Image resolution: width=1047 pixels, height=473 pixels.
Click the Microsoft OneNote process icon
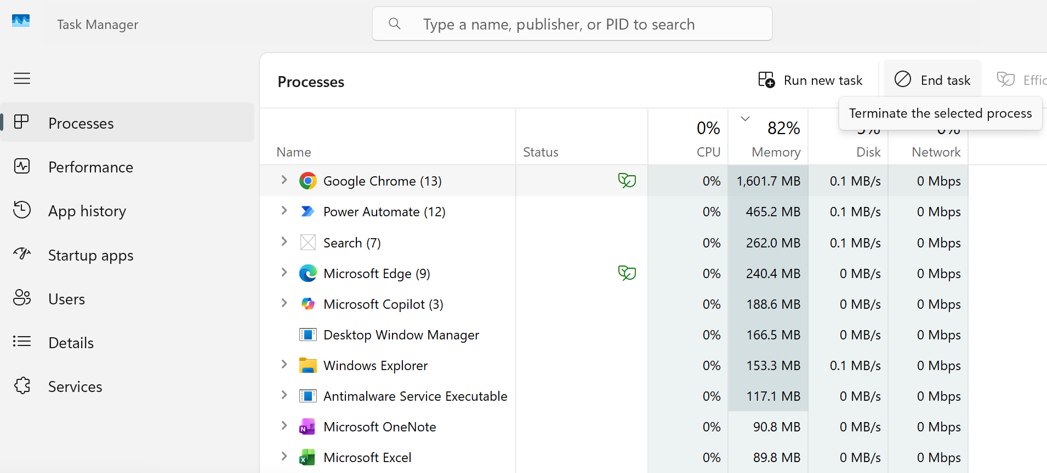point(307,426)
